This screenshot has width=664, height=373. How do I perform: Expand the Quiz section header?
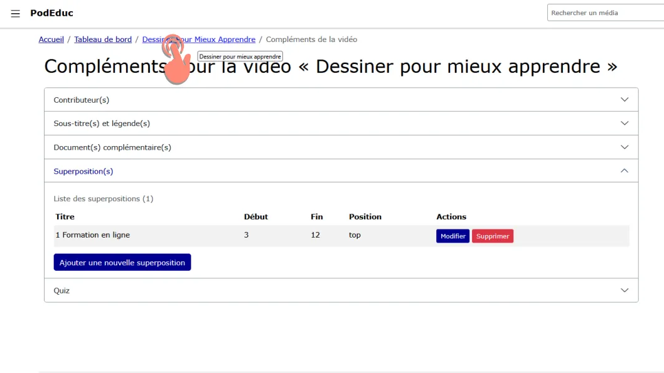[341, 290]
